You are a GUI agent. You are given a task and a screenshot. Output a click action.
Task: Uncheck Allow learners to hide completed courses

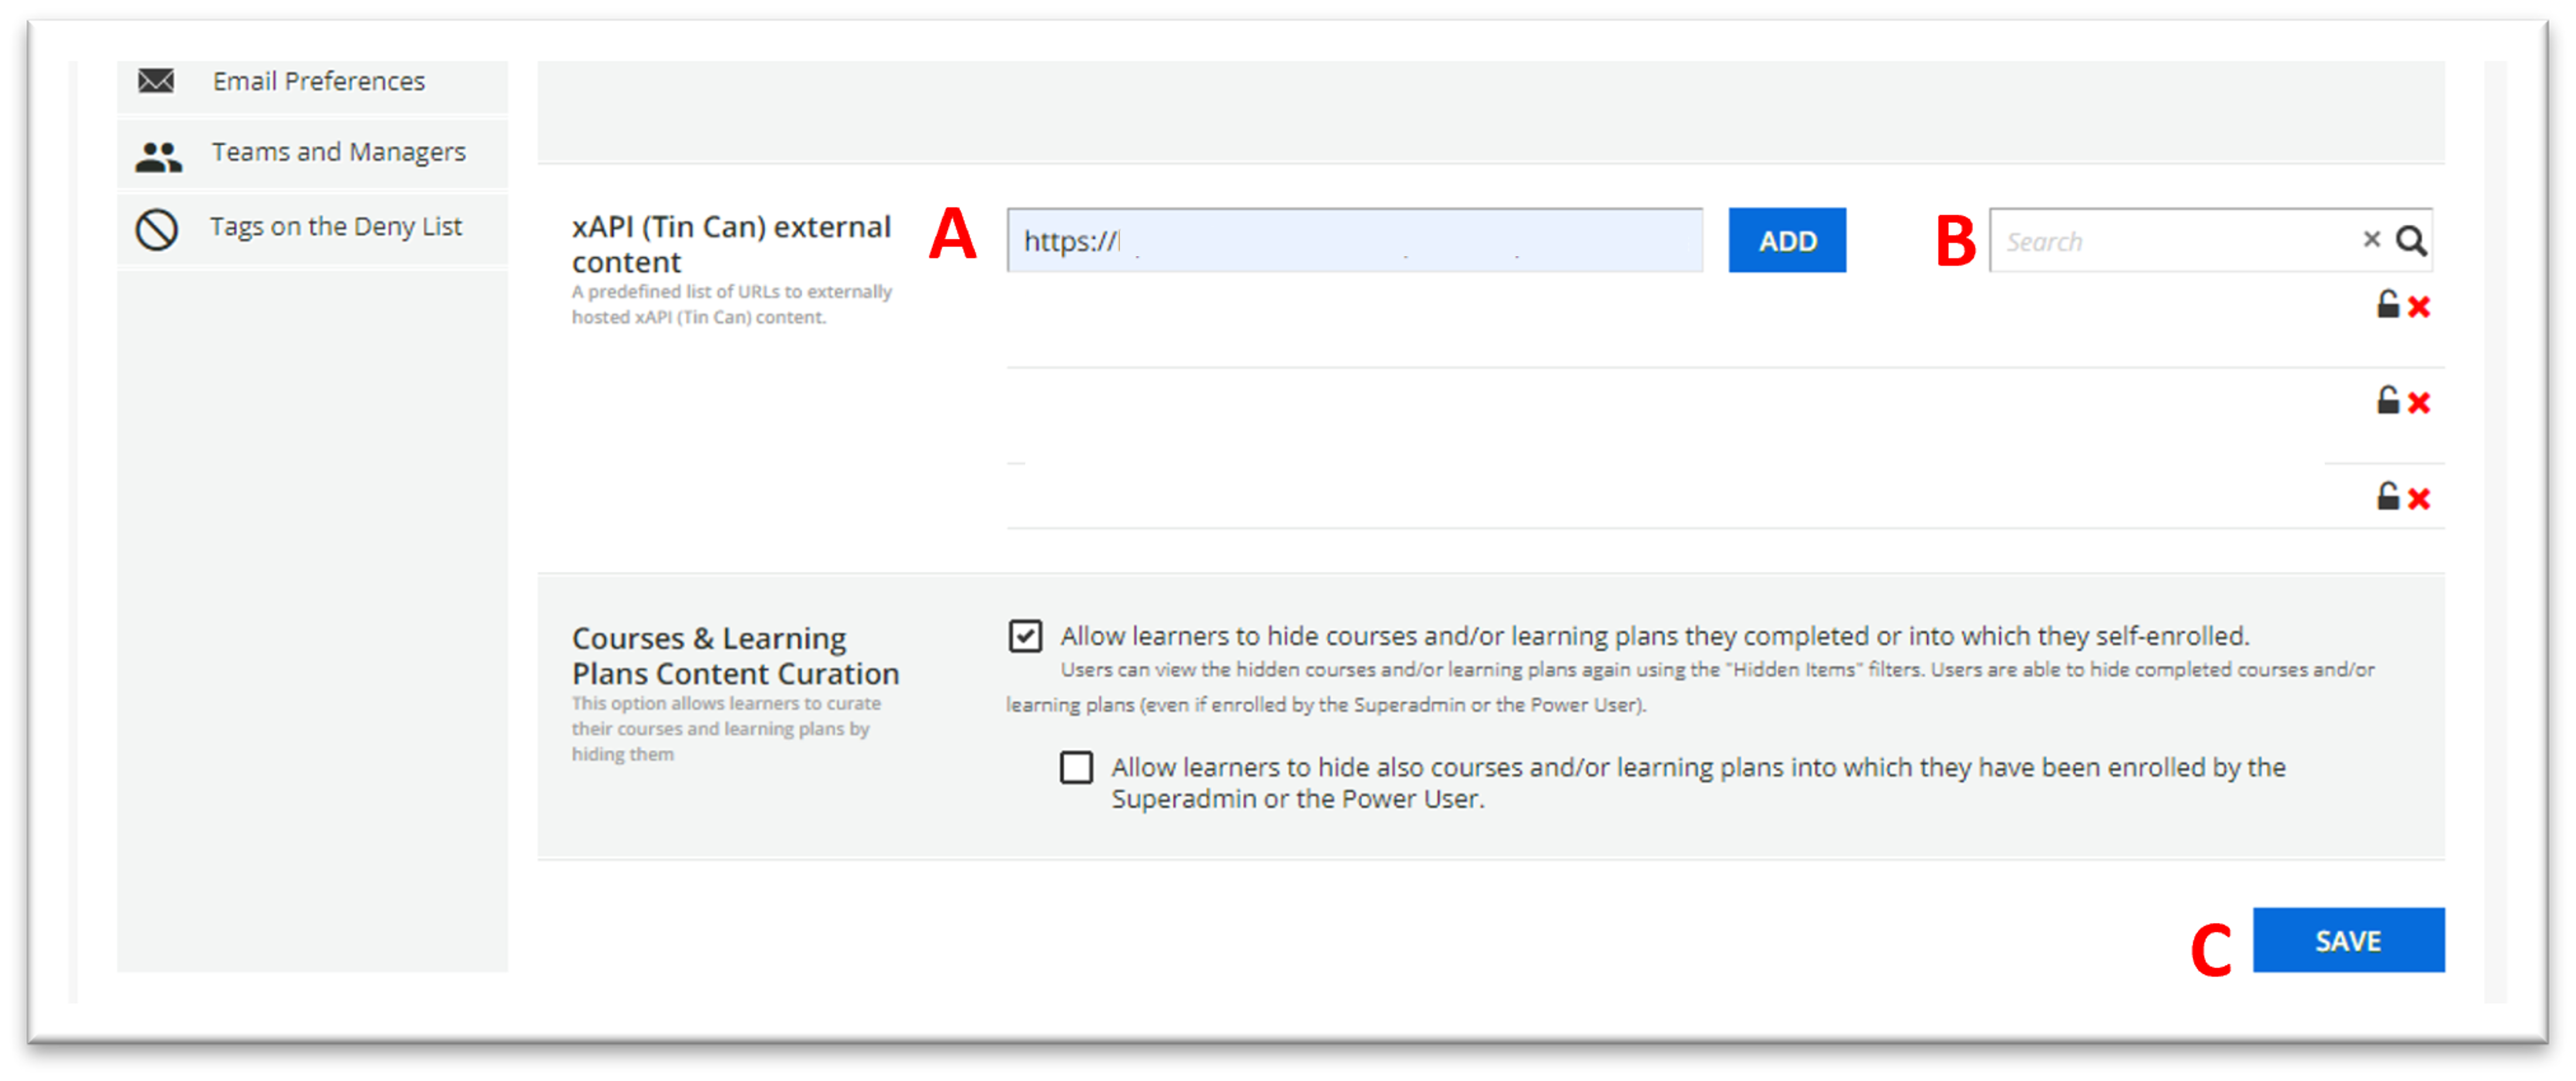pos(1025,636)
